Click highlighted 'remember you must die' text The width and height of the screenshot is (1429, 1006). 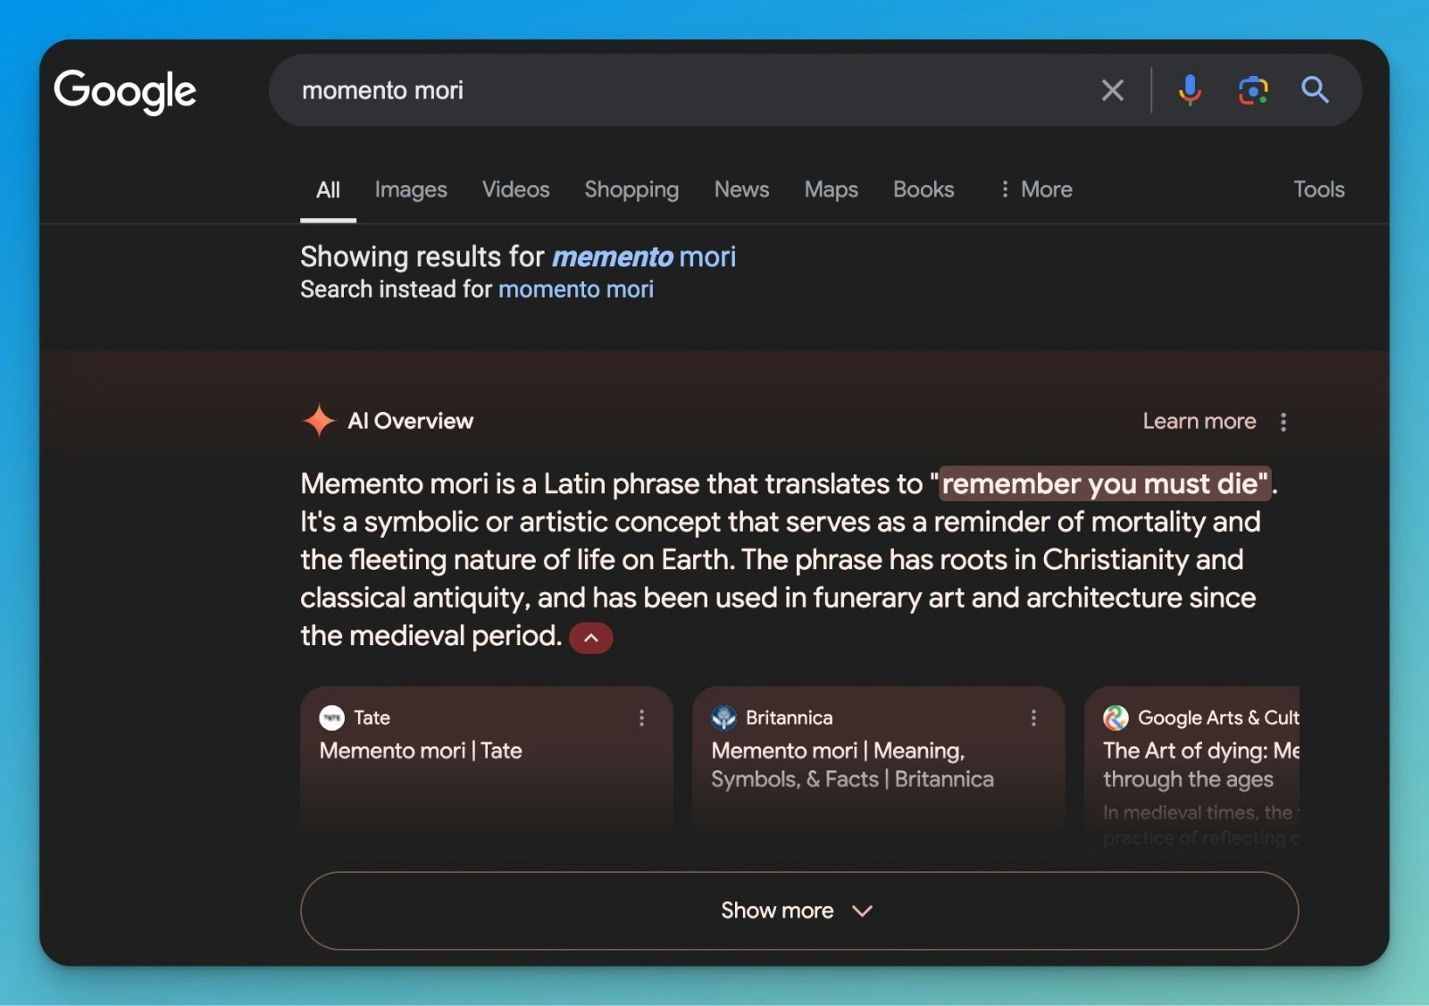(x=1105, y=484)
